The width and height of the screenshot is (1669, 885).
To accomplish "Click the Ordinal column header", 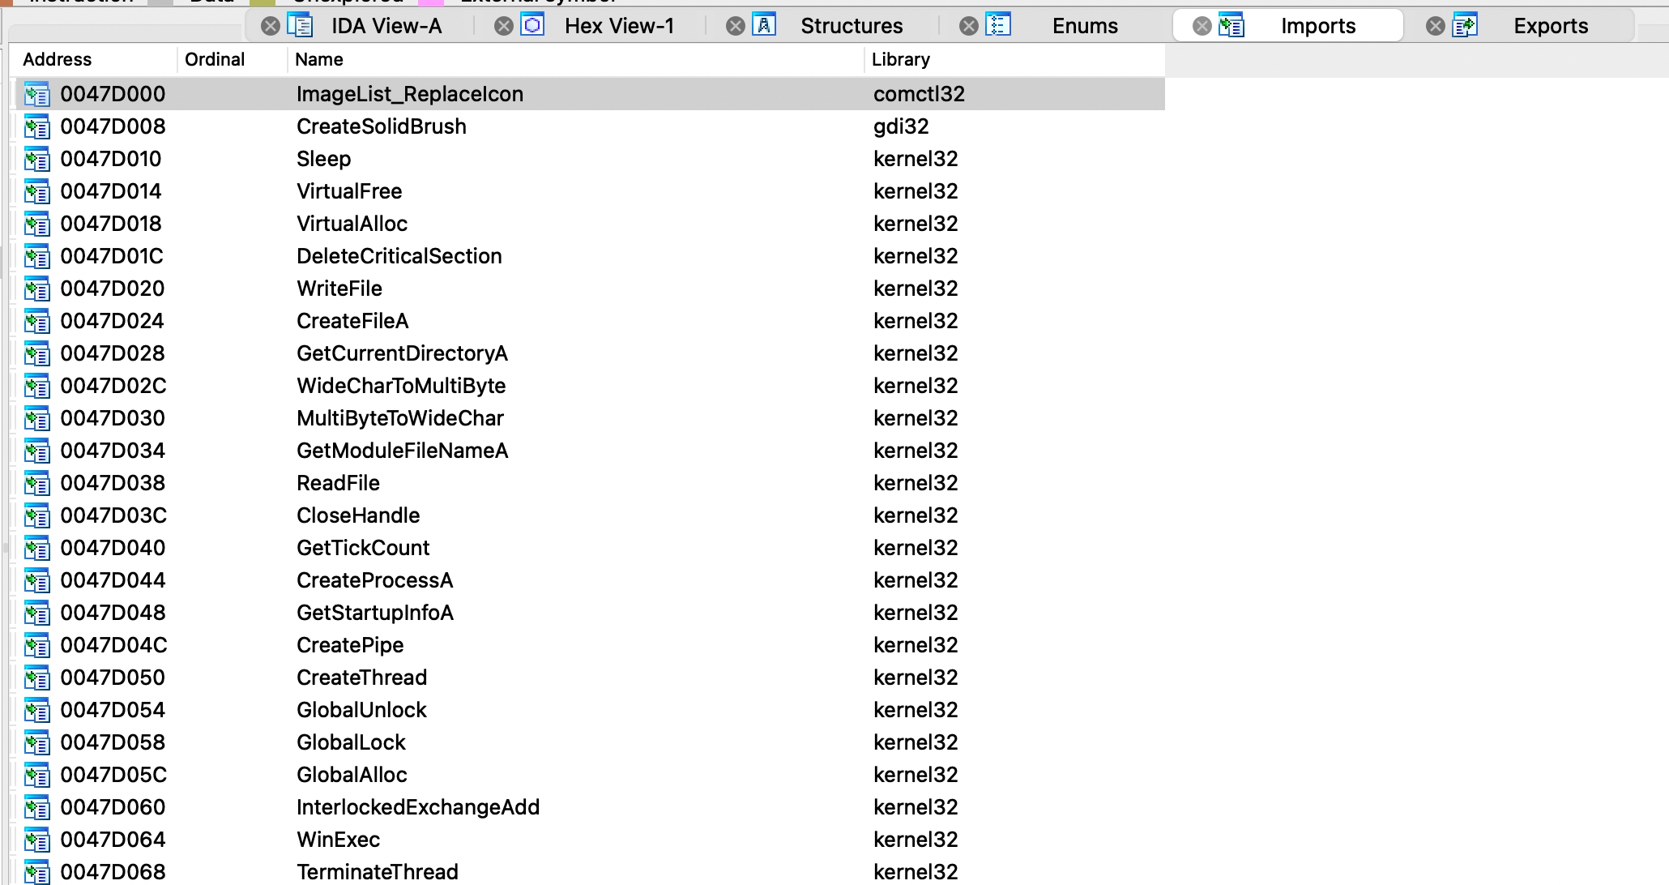I will (215, 60).
